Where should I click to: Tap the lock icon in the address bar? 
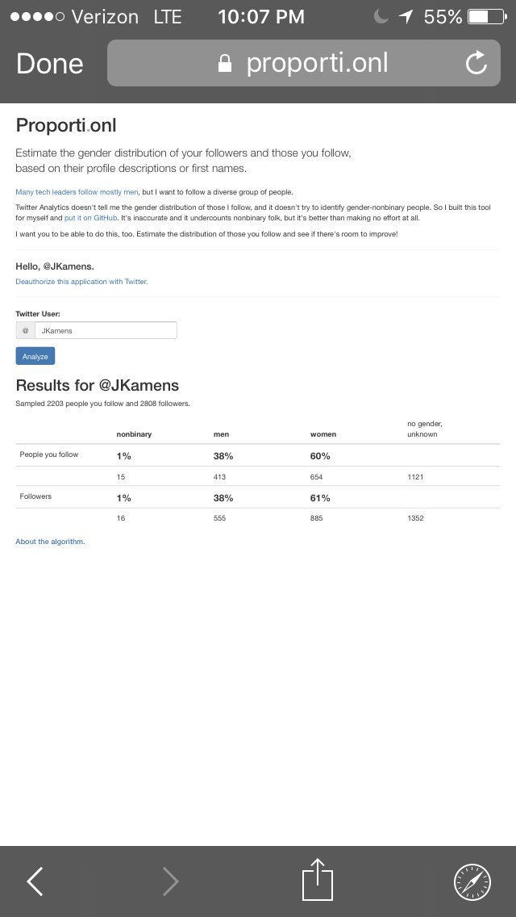click(224, 63)
